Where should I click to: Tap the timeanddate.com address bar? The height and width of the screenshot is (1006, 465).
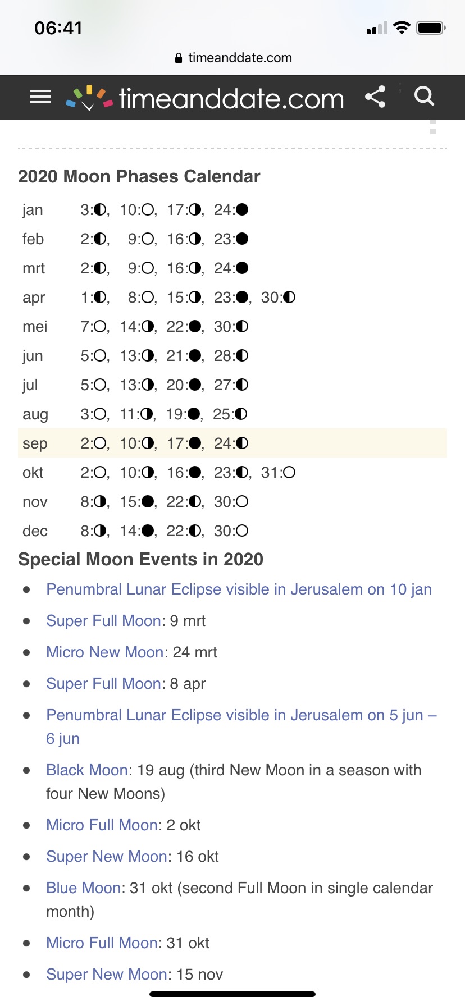tap(233, 58)
